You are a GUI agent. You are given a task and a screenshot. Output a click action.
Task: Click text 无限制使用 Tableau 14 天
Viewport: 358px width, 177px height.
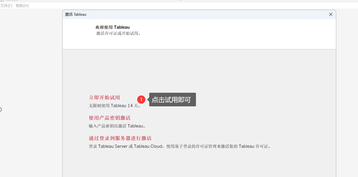click(x=115, y=106)
